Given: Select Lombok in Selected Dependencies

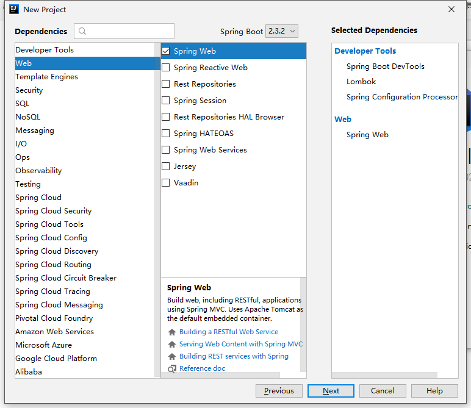Looking at the screenshot, I should 361,82.
